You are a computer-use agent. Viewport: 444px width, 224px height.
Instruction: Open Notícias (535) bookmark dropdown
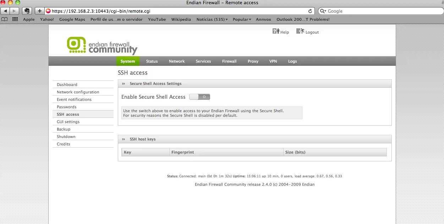[x=212, y=19]
